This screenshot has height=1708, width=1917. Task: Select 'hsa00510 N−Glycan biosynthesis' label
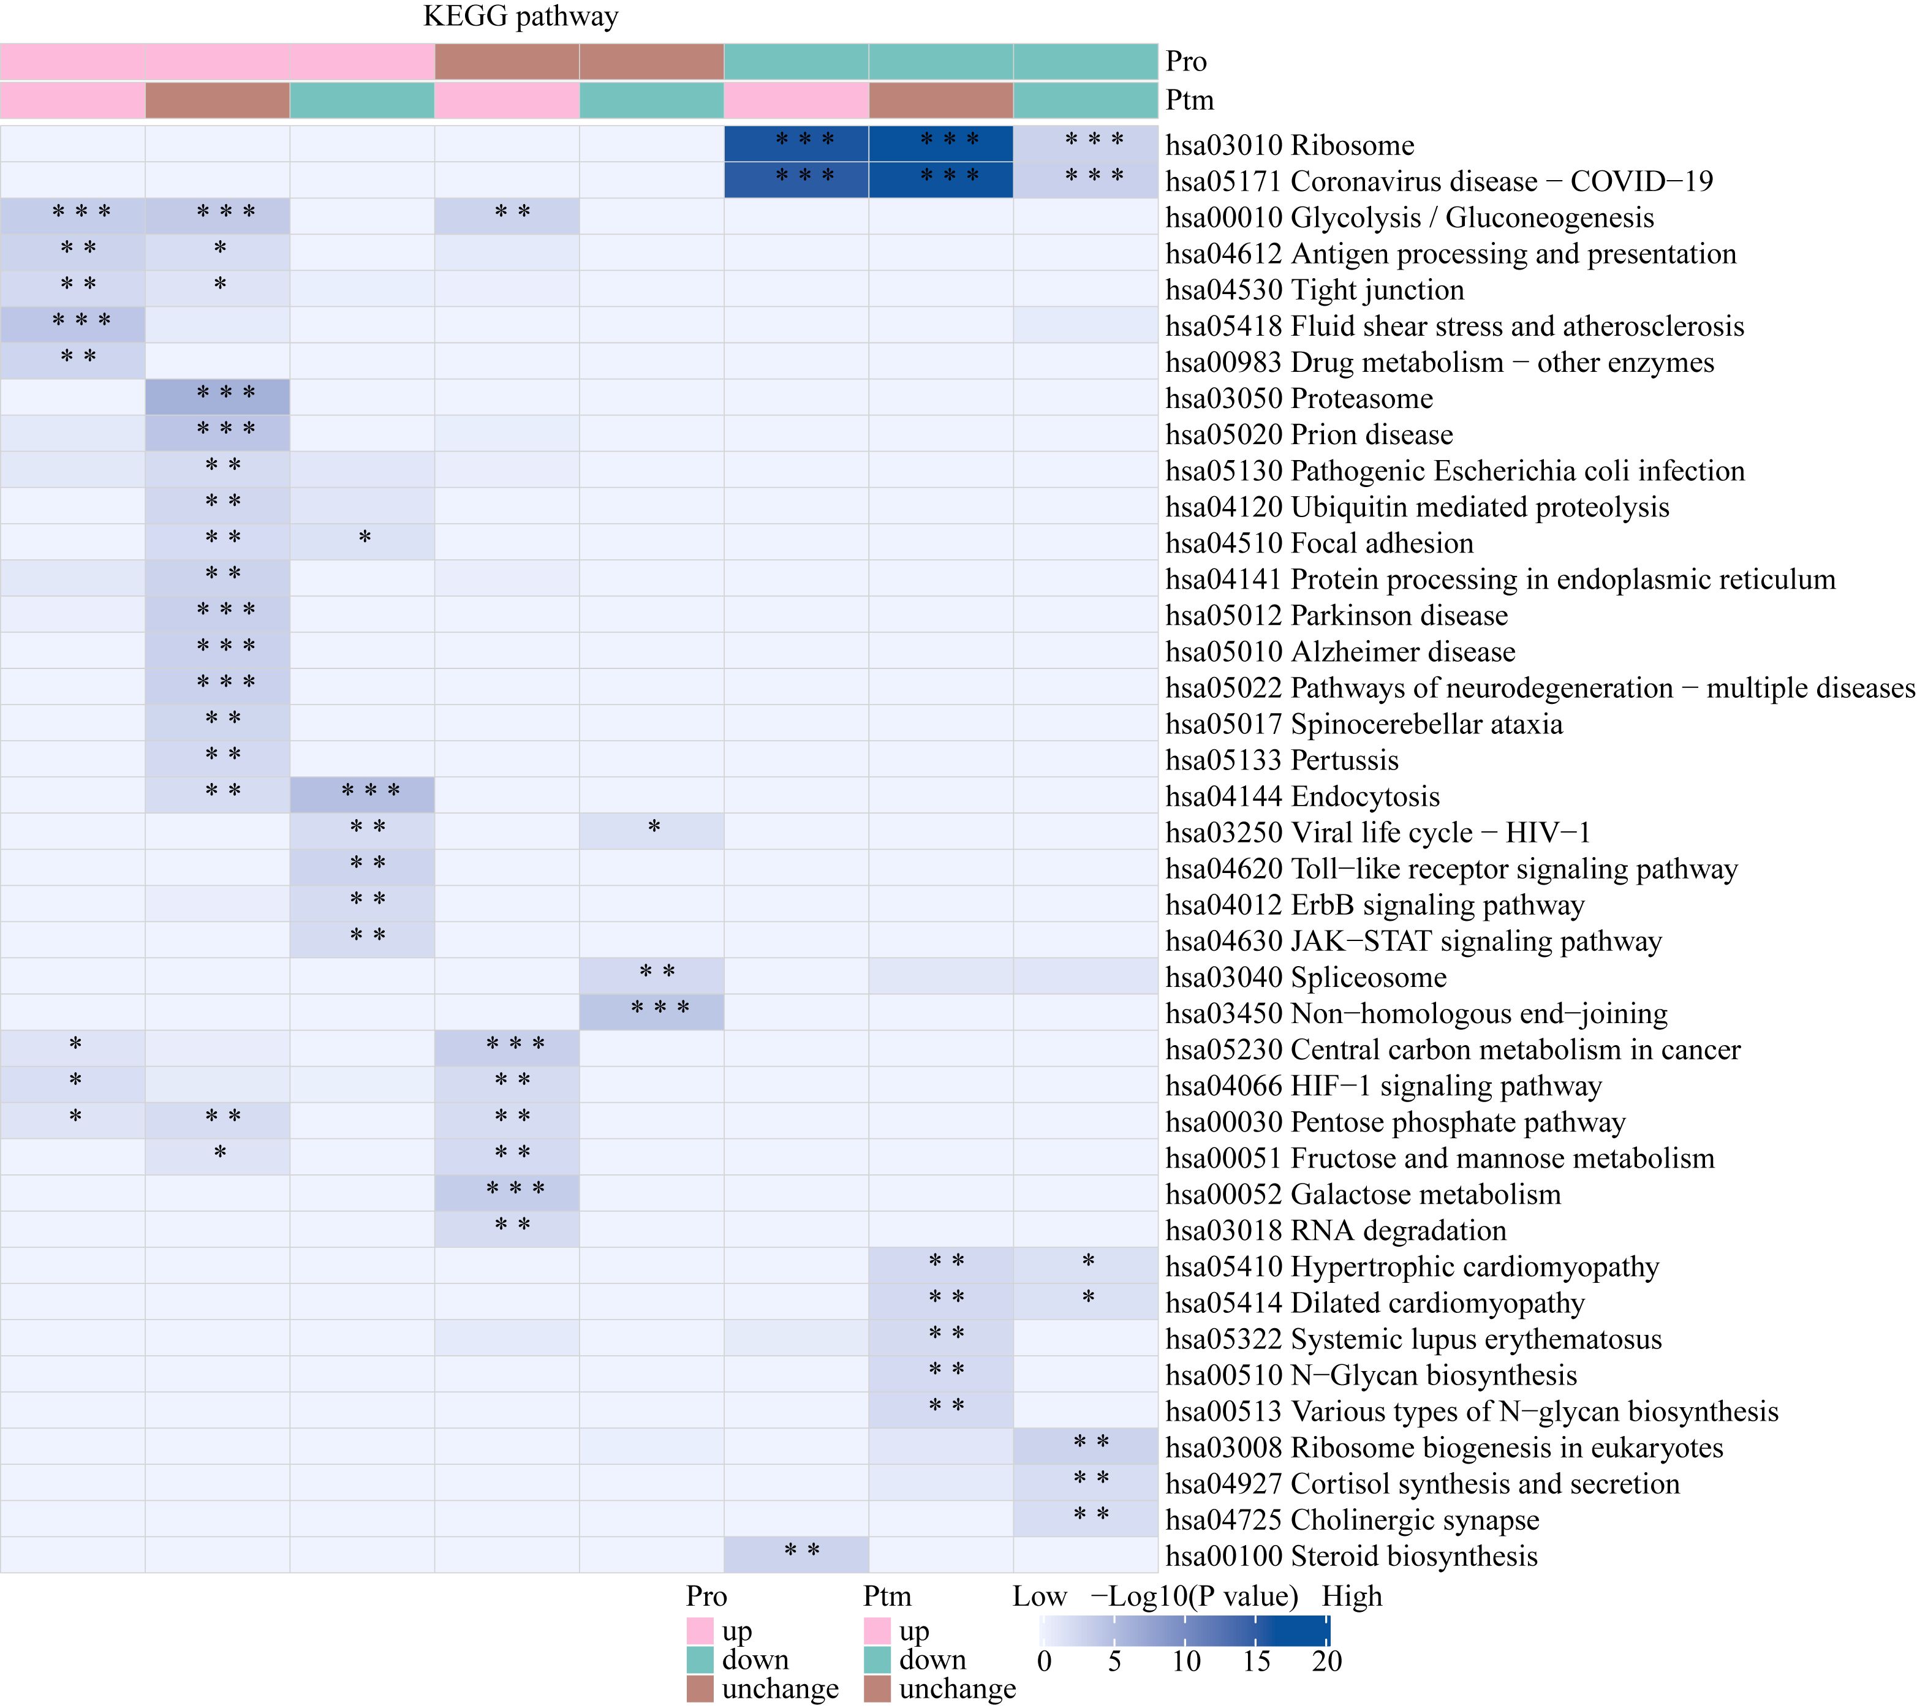(1371, 1376)
